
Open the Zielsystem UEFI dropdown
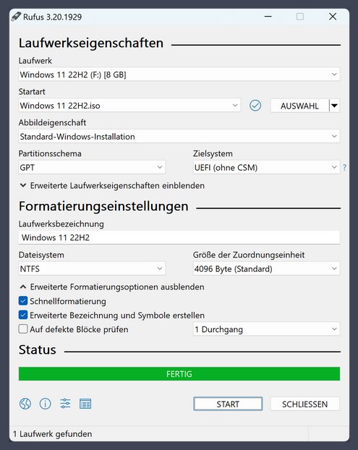(x=266, y=167)
